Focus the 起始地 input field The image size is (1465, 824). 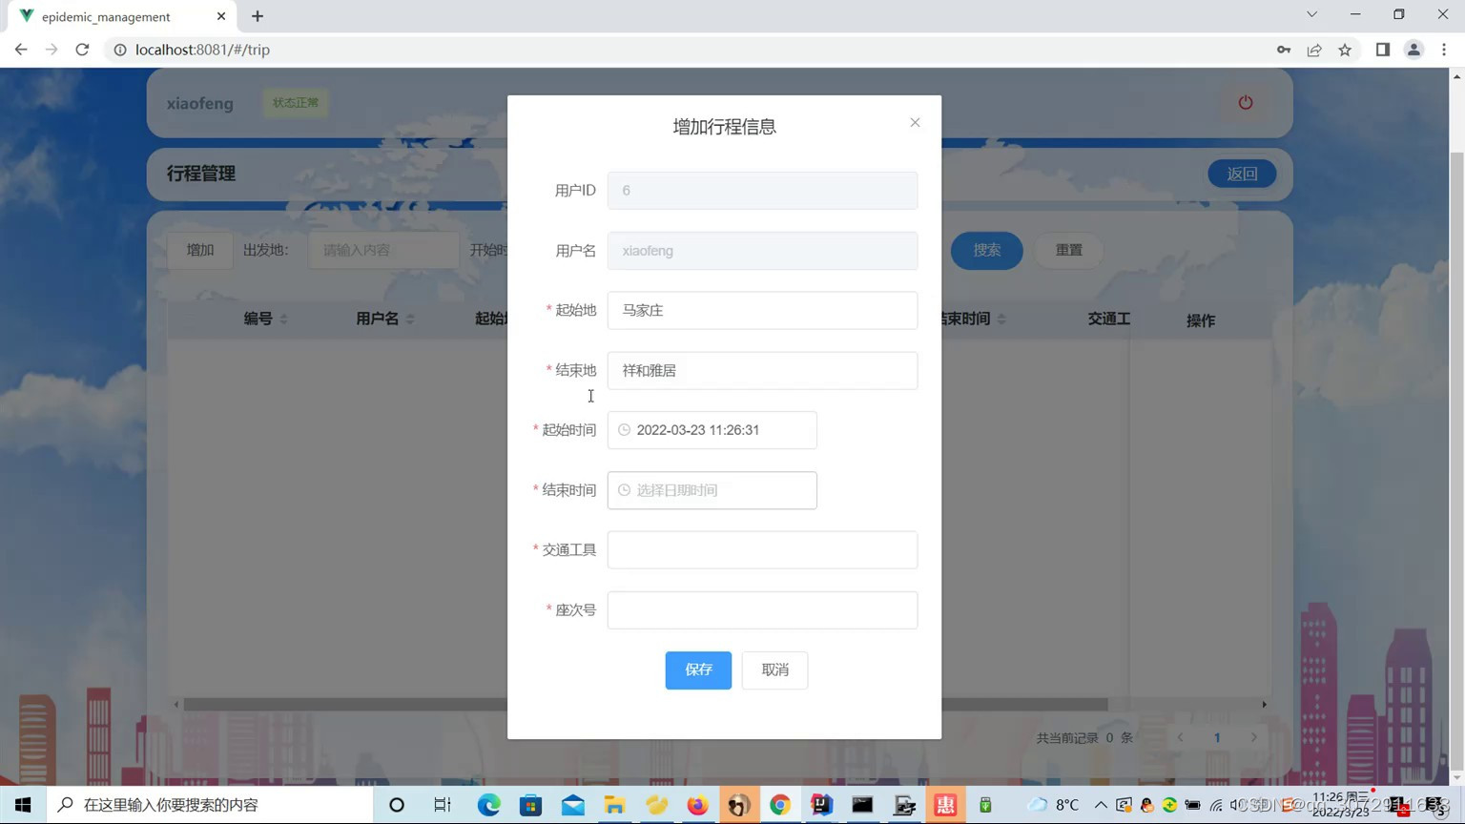click(762, 310)
